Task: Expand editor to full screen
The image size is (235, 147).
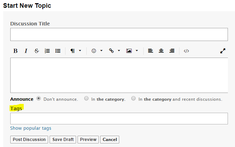Action: click(223, 51)
